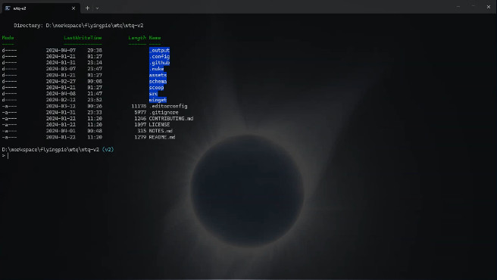The image size is (497, 280).
Task: Click the LICENSE file name
Action: pyautogui.click(x=159, y=124)
